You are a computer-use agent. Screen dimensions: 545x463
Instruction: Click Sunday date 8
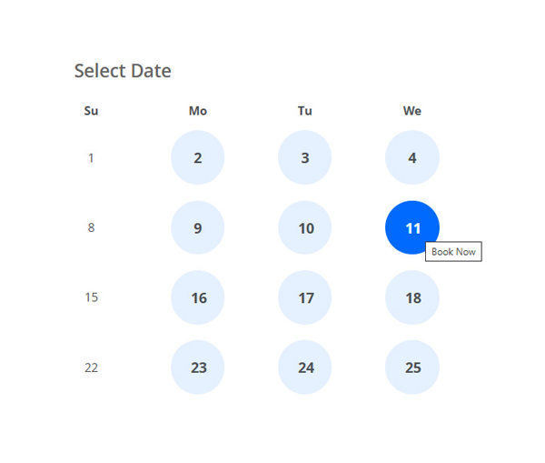pos(91,227)
